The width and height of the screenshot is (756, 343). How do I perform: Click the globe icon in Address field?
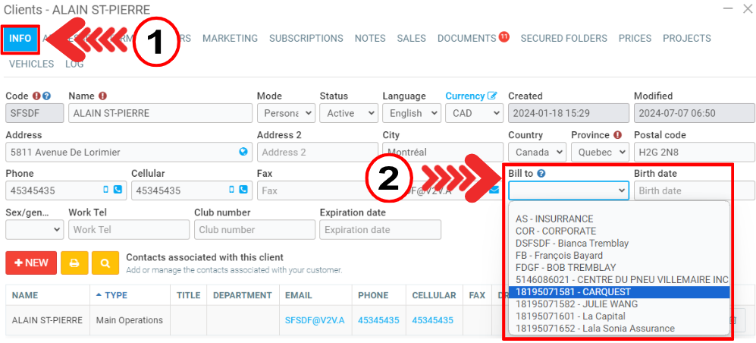pyautogui.click(x=243, y=152)
